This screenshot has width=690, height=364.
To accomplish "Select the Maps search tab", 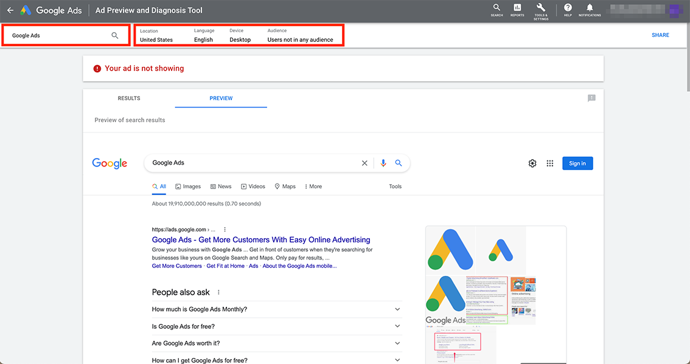I will coord(285,187).
